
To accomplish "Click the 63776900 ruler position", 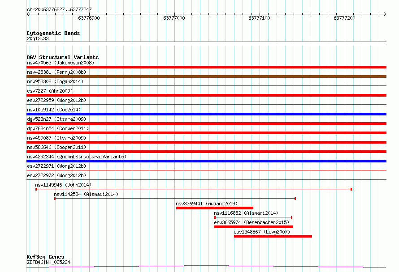I will (x=89, y=18).
